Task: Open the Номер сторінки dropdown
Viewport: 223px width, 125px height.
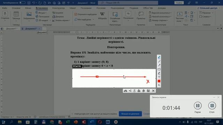Action: [x=159, y=20]
